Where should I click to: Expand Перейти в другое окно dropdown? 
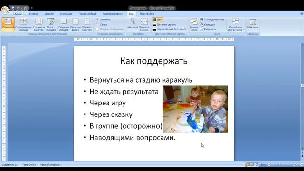(x=236, y=24)
